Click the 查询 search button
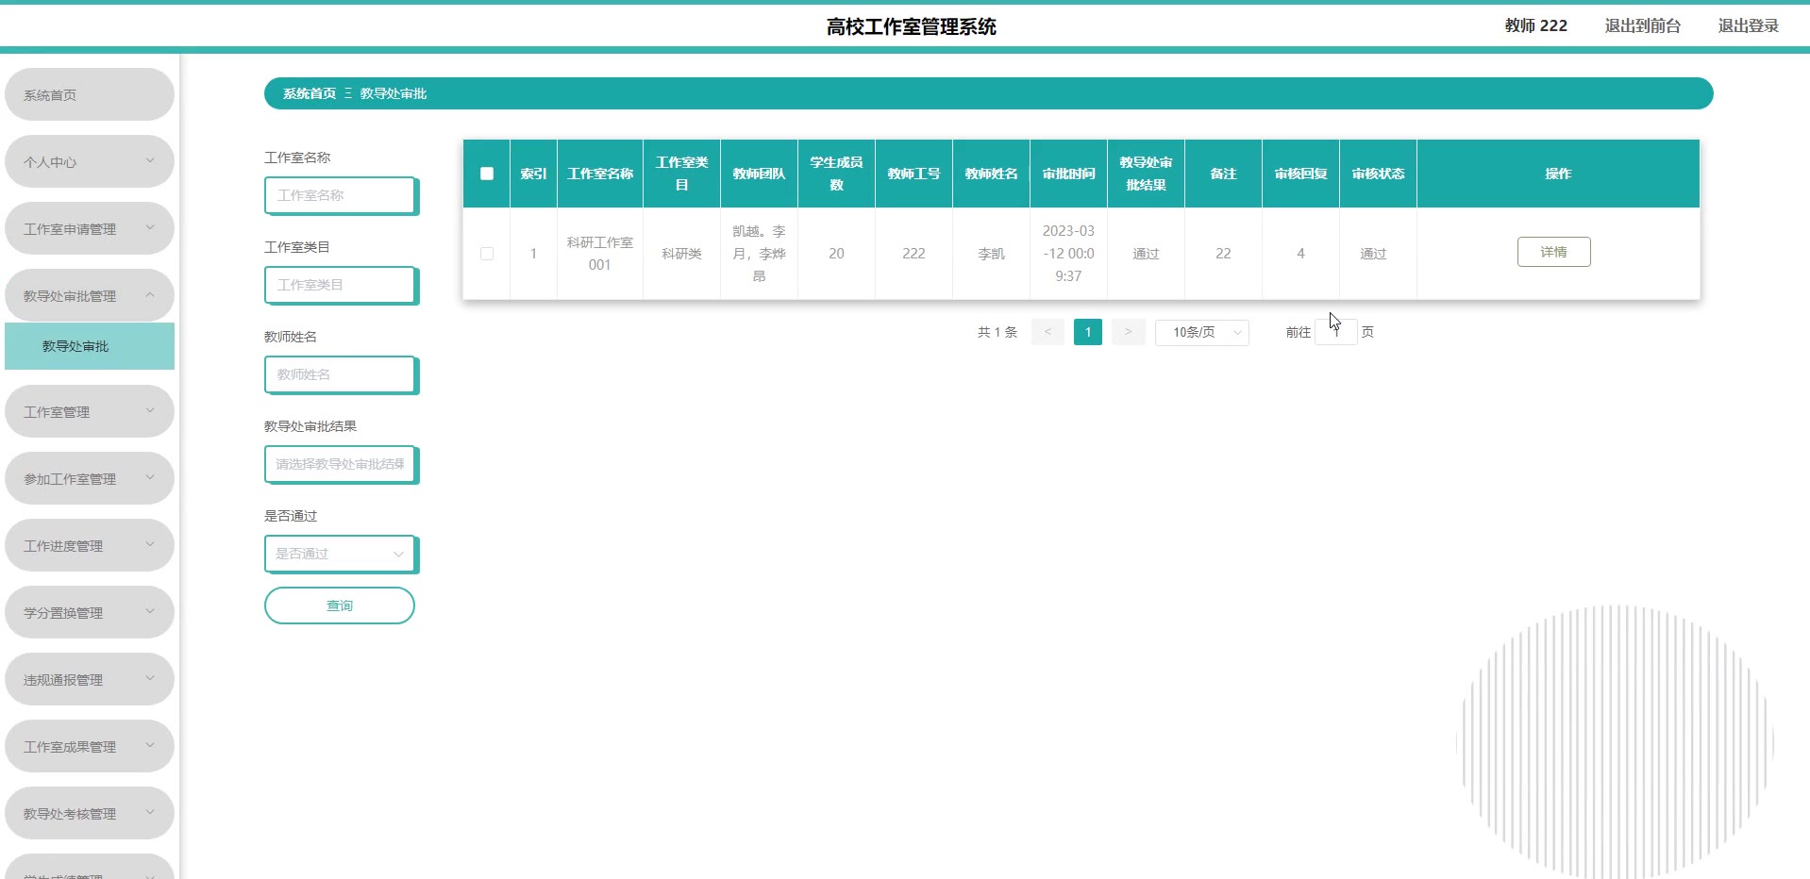 click(340, 605)
